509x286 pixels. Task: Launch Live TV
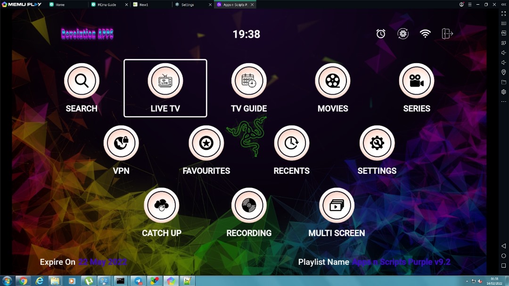165,81
